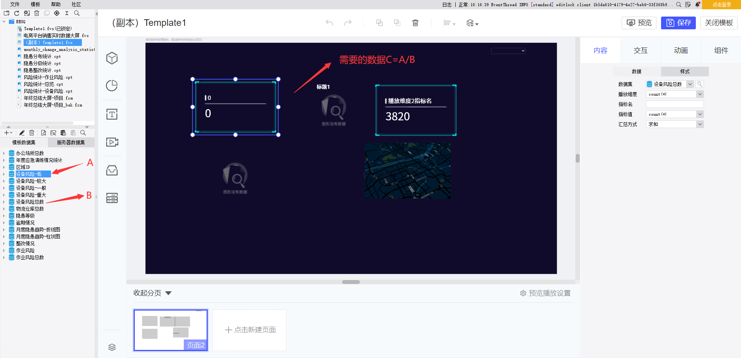This screenshot has height=358, width=741.
Task: Click the 点击登录 login button
Action: coord(721,5)
